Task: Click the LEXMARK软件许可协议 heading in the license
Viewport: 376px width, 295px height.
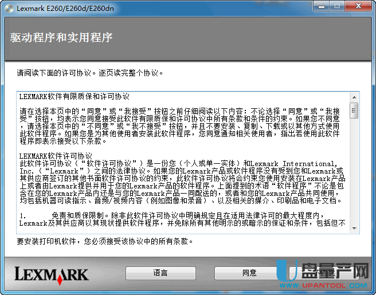Action: click(x=56, y=156)
